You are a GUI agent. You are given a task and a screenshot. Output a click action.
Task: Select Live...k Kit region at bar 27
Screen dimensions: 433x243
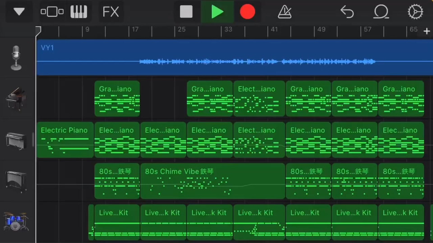(210, 222)
